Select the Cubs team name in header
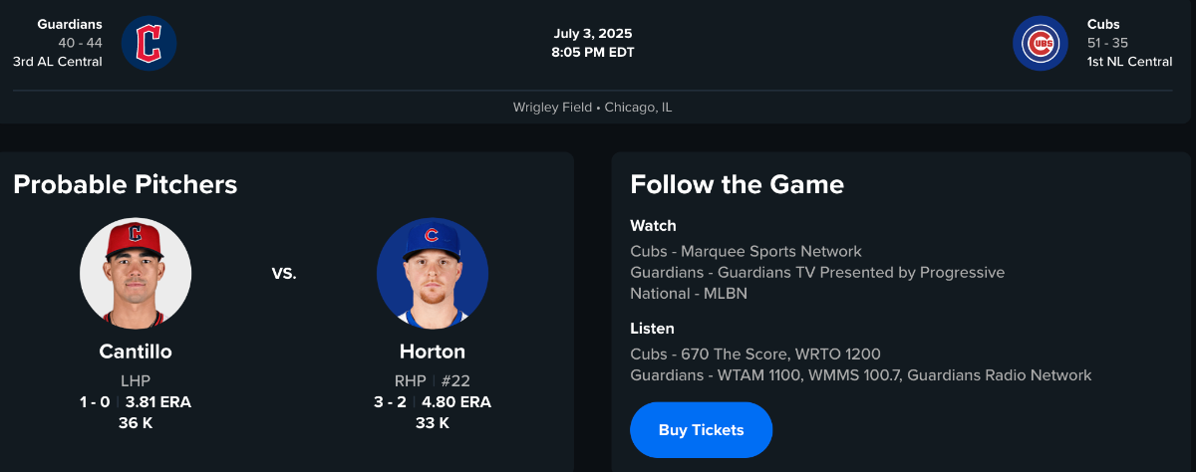Screen dimensions: 1196x472 [x=1103, y=24]
